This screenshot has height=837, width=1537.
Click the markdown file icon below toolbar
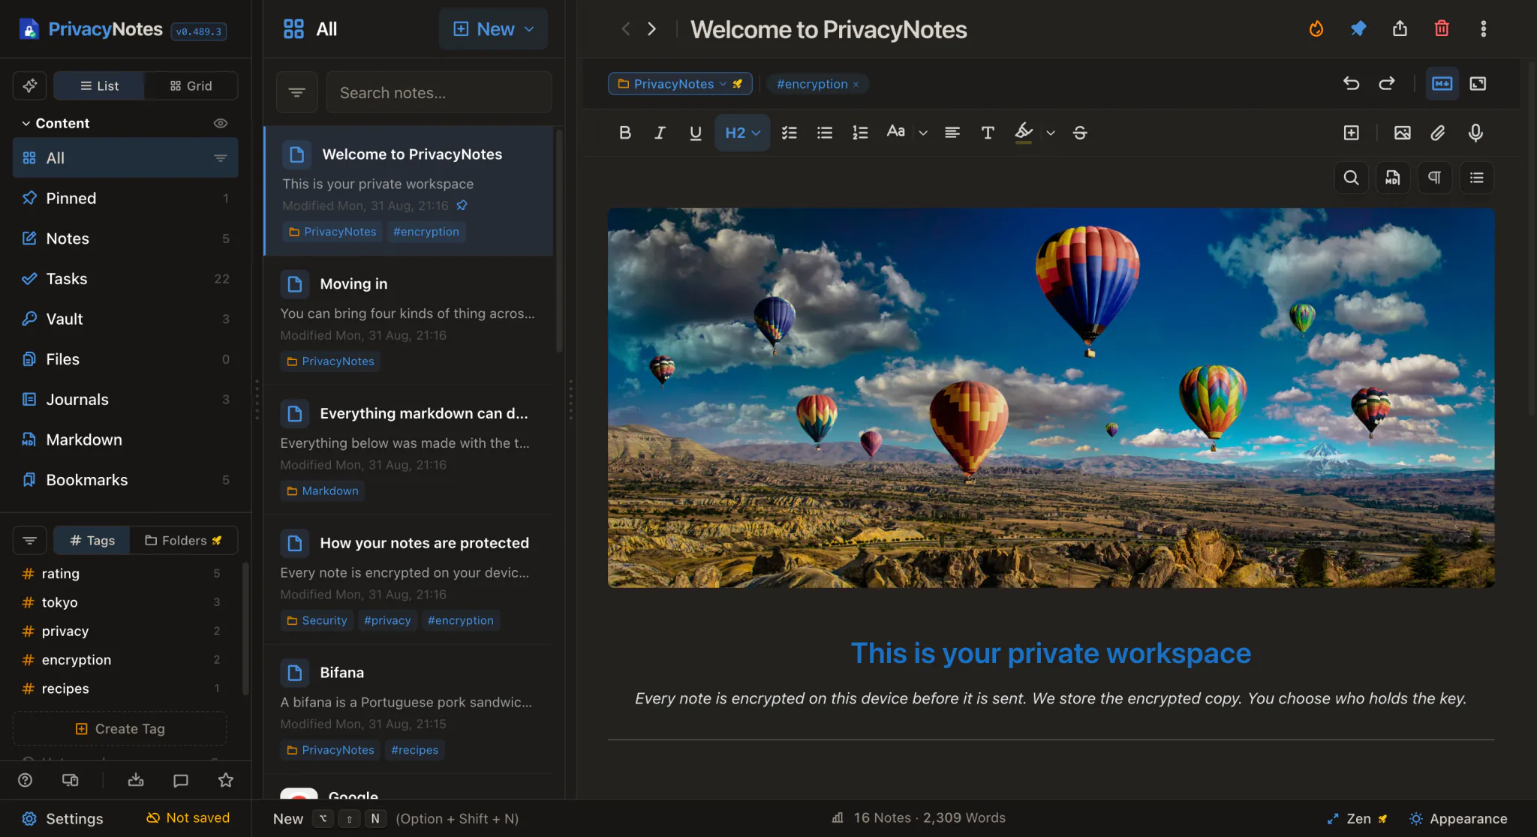(x=1393, y=178)
